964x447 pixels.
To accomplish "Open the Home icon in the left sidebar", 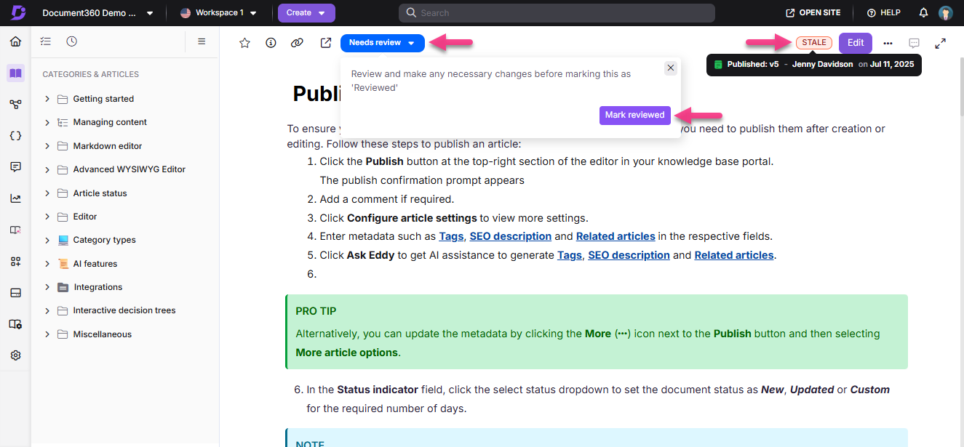I will click(15, 41).
